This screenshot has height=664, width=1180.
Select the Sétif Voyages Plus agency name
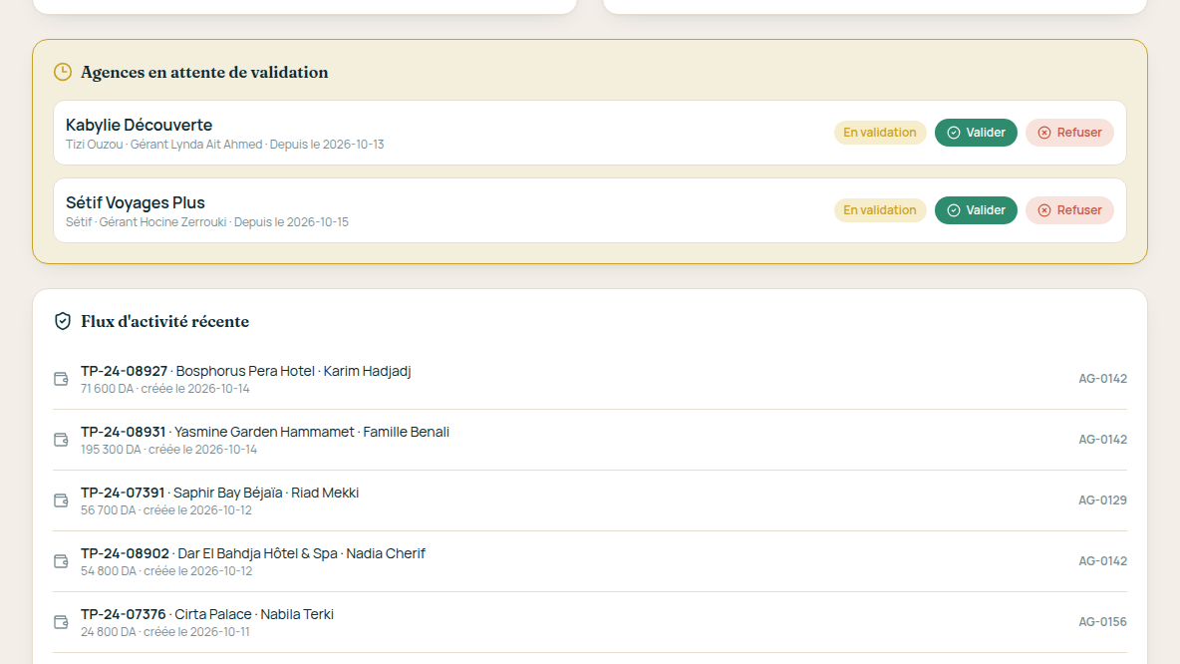(136, 202)
